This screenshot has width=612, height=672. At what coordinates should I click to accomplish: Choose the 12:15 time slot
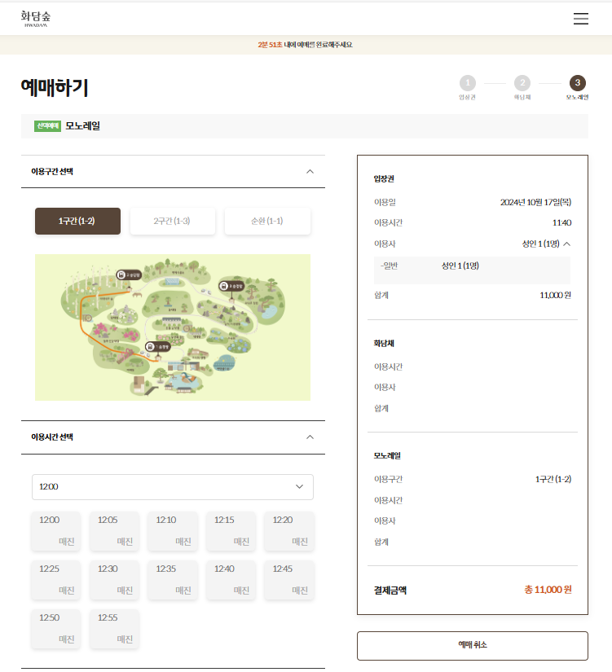click(x=231, y=531)
